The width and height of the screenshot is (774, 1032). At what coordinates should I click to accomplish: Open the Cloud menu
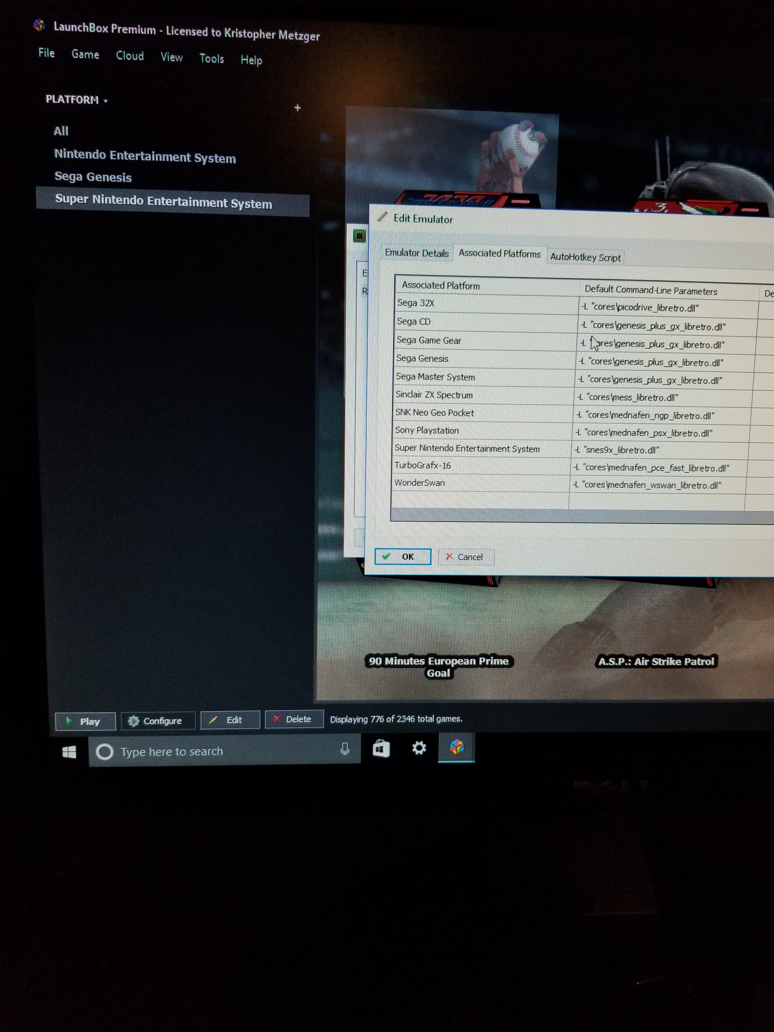click(x=130, y=56)
